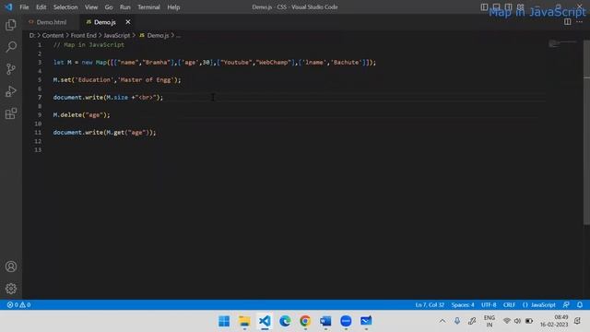Open the View menu

(x=91, y=7)
